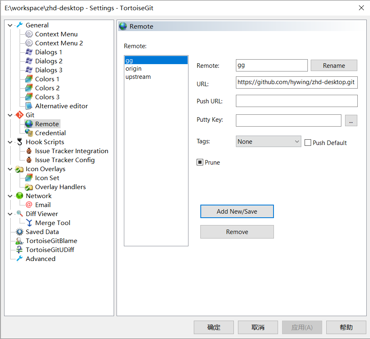Select the origin remote in list
This screenshot has width=370, height=339.
[x=134, y=69]
